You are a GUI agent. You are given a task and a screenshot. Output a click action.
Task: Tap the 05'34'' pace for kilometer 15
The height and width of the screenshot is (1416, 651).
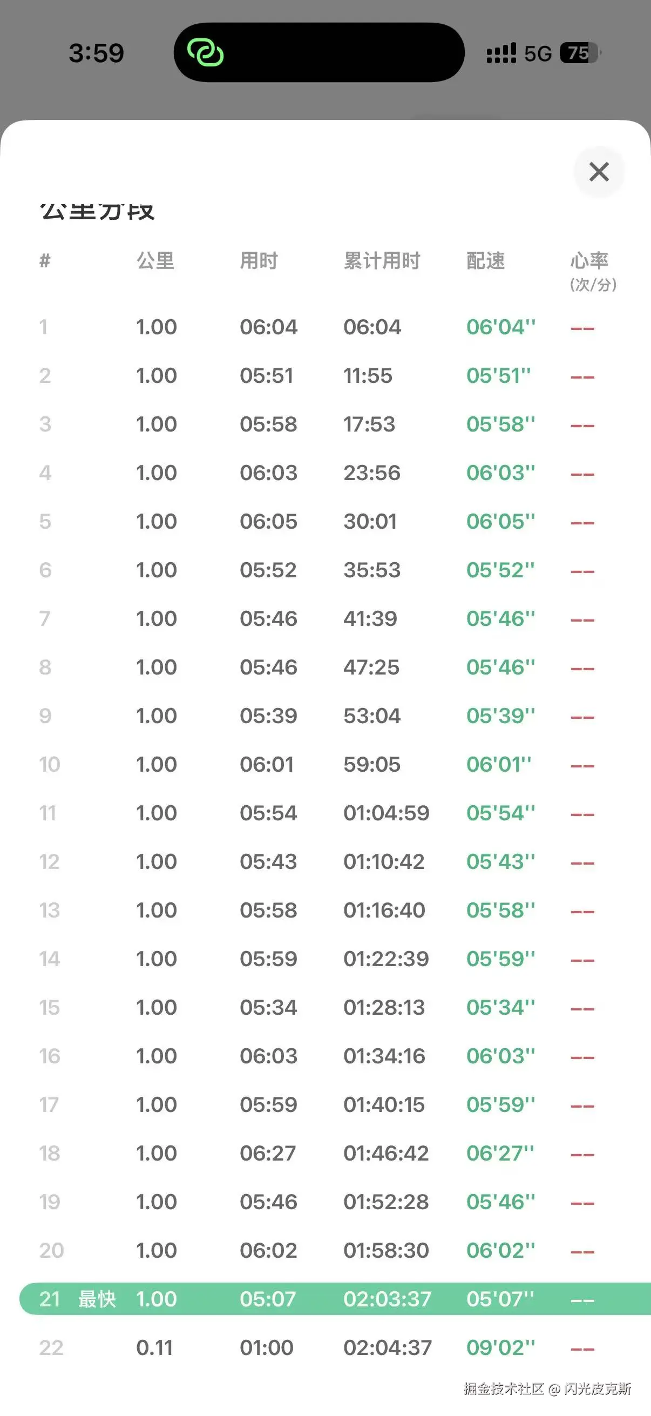tap(500, 1008)
